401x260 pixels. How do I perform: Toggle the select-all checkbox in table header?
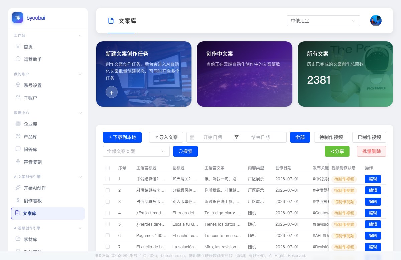tap(108, 168)
